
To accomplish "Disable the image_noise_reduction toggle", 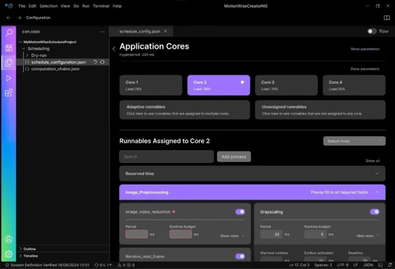I will coord(240,212).
